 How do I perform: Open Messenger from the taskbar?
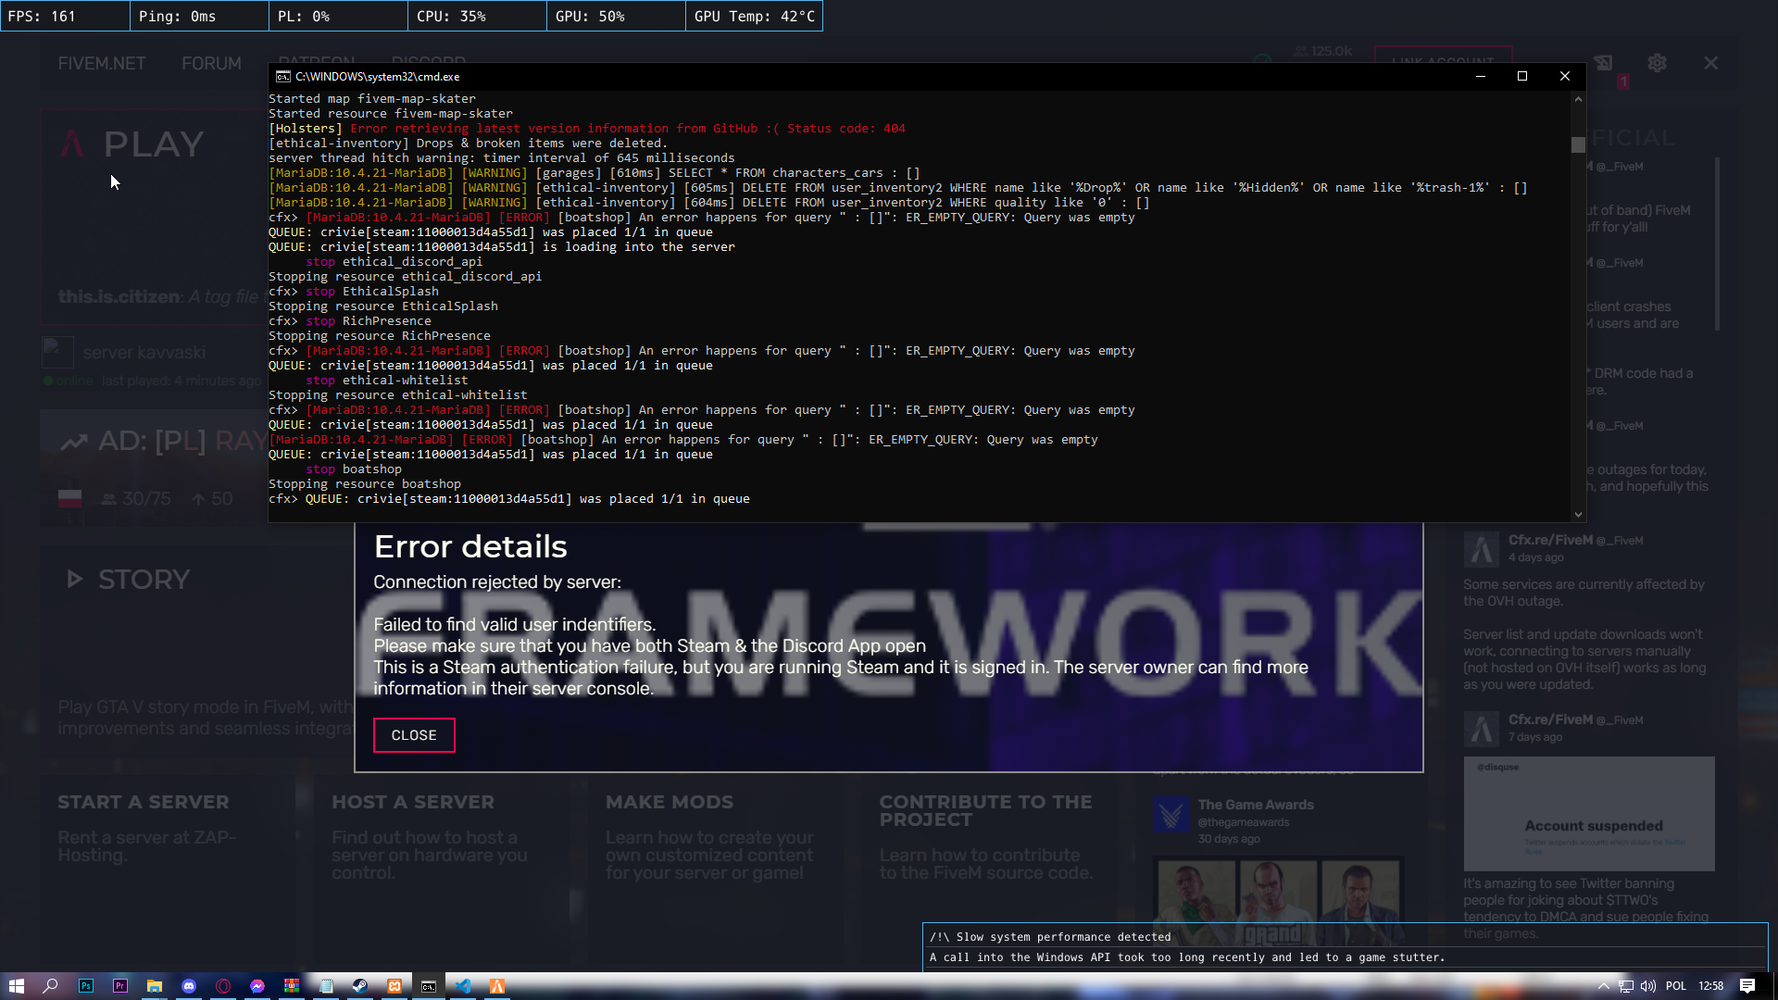click(257, 986)
